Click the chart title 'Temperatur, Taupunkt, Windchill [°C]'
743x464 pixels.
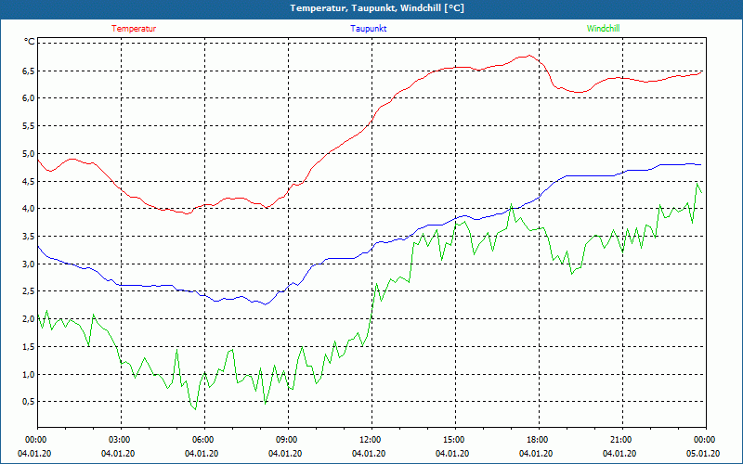377,8
